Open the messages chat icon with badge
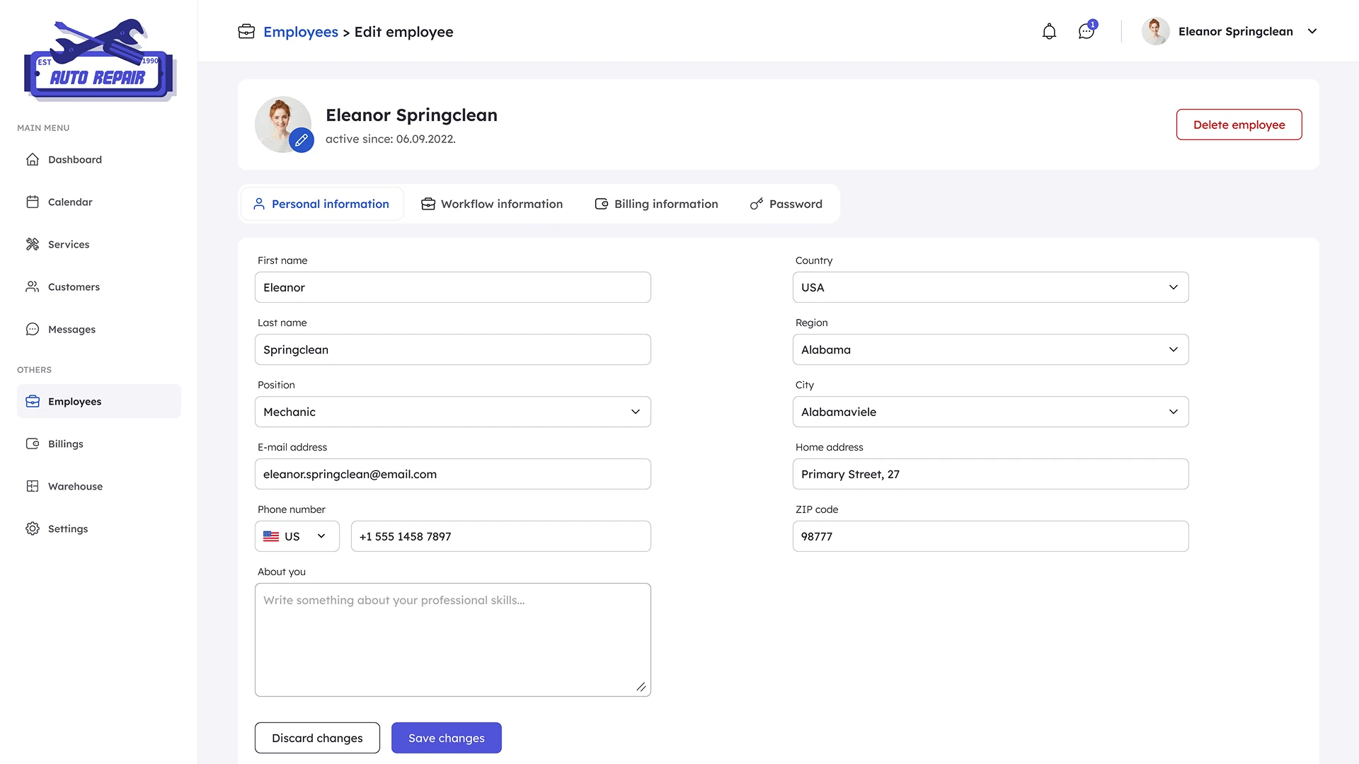This screenshot has height=764, width=1359. tap(1086, 31)
